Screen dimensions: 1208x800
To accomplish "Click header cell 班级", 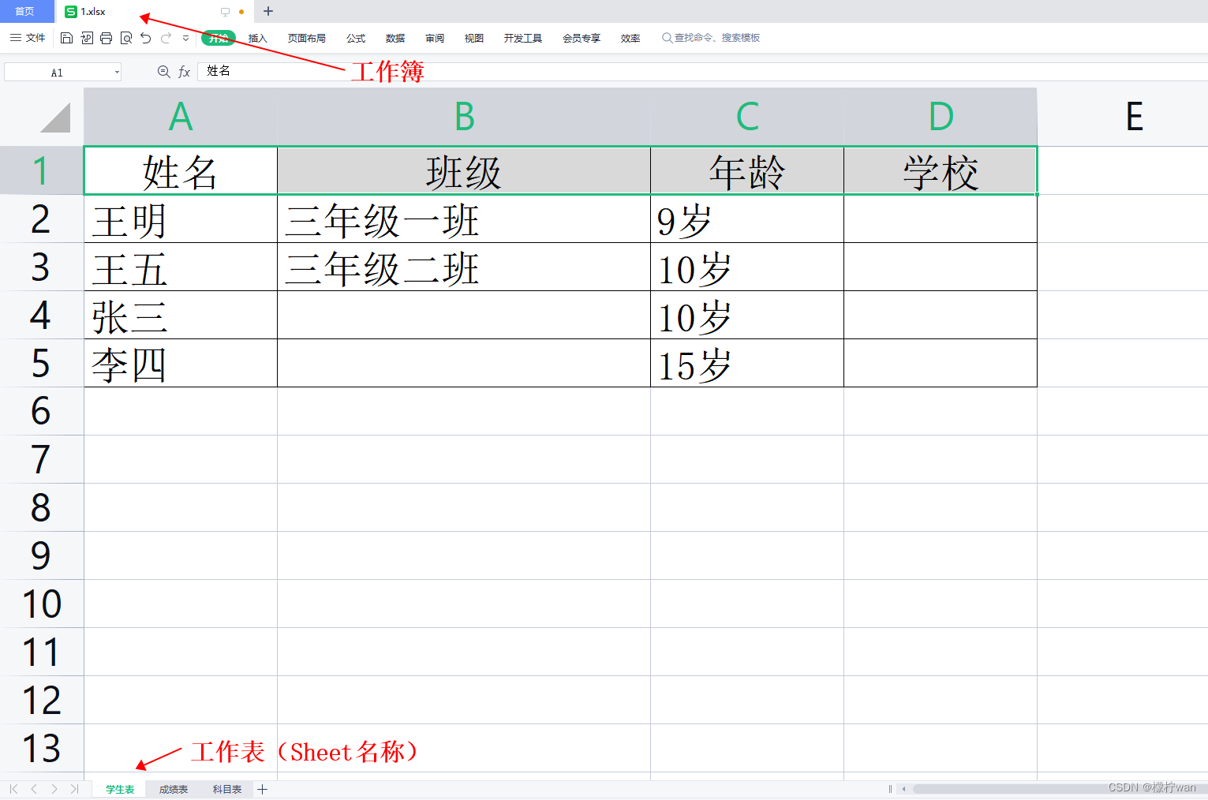I will click(x=464, y=170).
